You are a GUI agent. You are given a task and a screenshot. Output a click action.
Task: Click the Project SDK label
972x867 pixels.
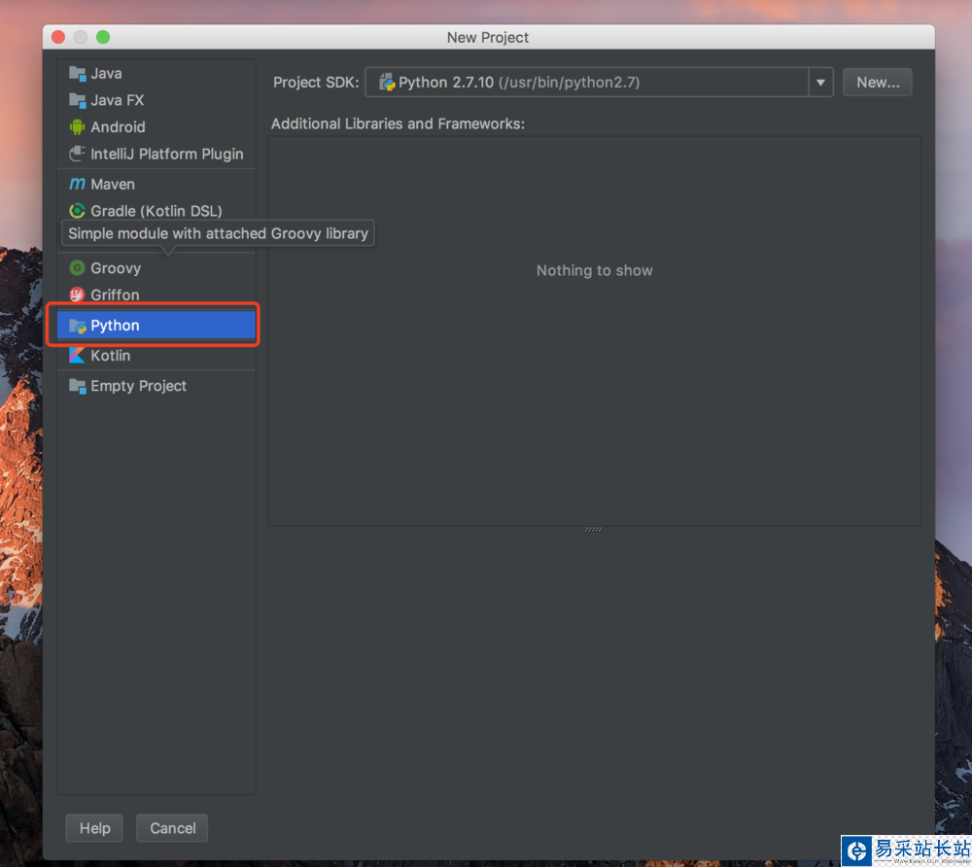click(x=316, y=83)
